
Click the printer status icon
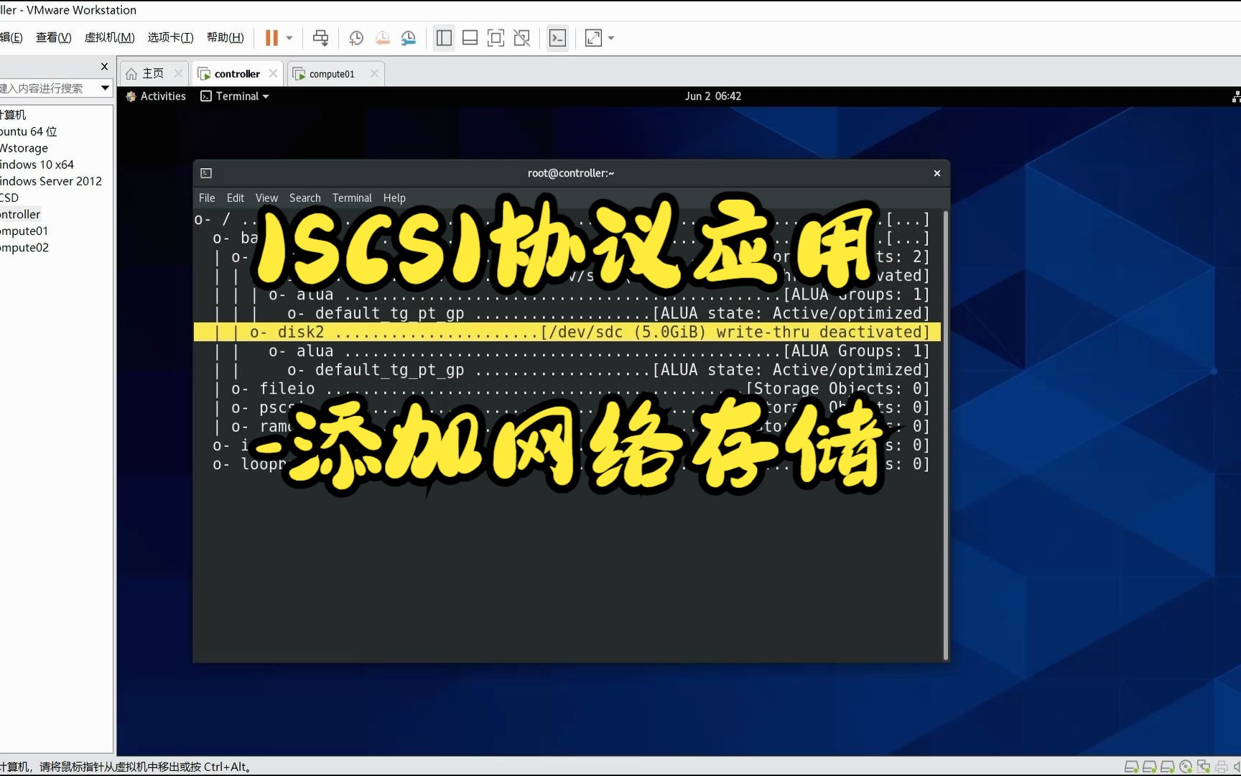coord(1221,766)
